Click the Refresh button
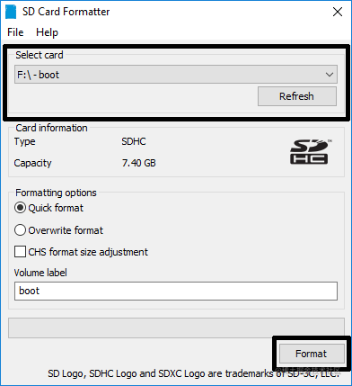The width and height of the screenshot is (352, 386). pyautogui.click(x=297, y=96)
